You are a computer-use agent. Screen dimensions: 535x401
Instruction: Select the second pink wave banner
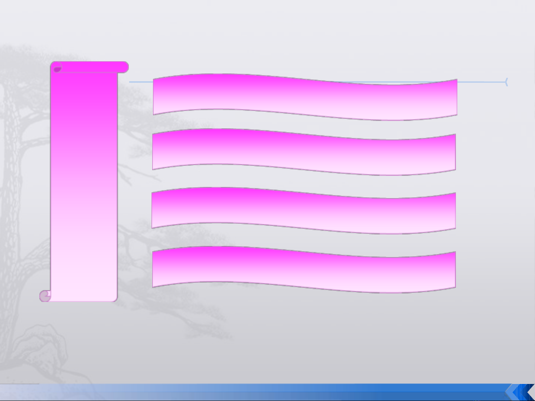304,152
